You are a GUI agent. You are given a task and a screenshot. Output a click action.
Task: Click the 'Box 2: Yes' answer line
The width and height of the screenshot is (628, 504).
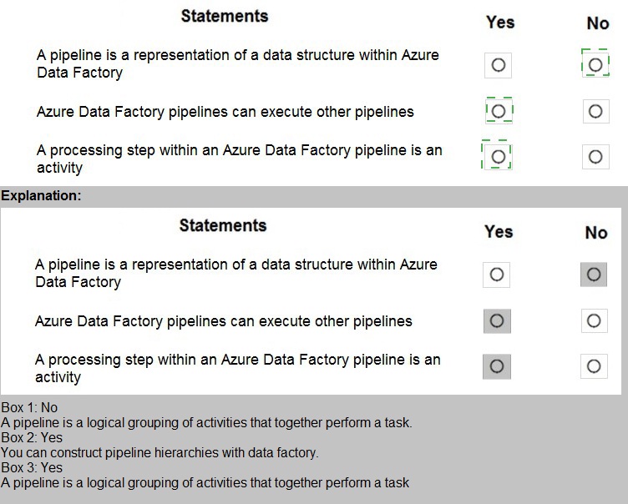pyautogui.click(x=32, y=438)
